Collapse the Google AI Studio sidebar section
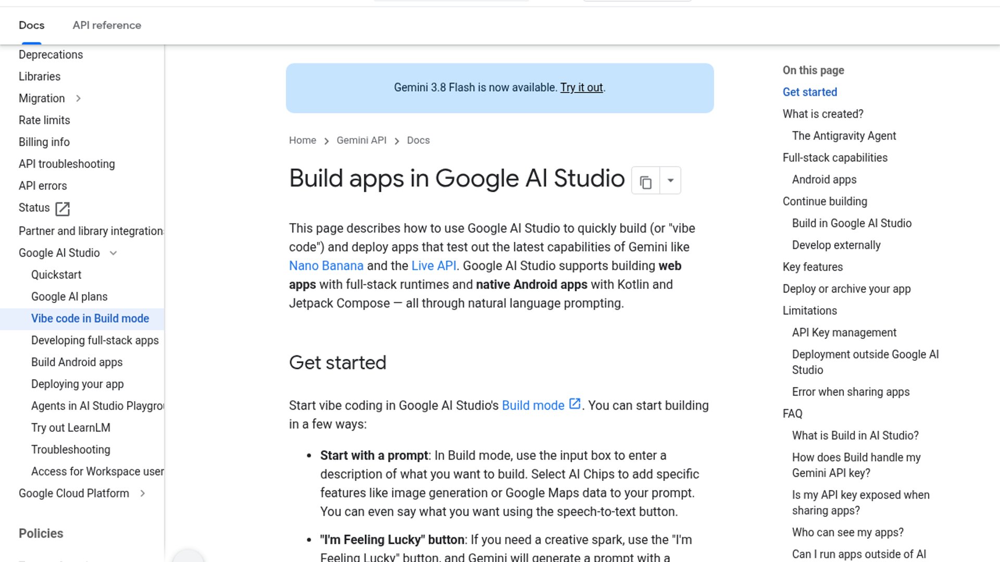Viewport: 1000px width, 562px height. [x=113, y=253]
